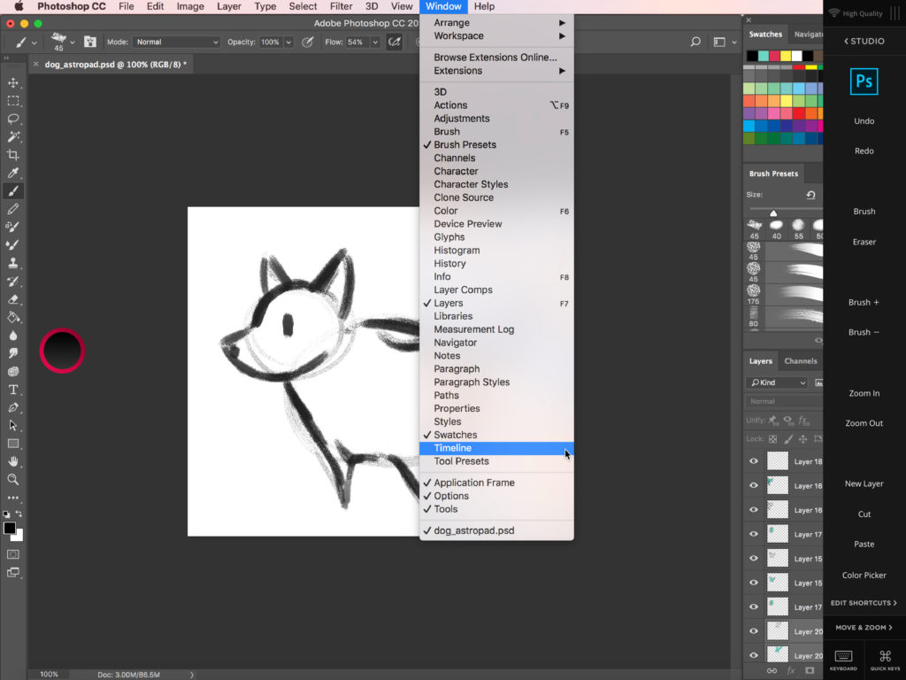Toggle pressure for opacity icon
906x680 pixels.
(308, 42)
